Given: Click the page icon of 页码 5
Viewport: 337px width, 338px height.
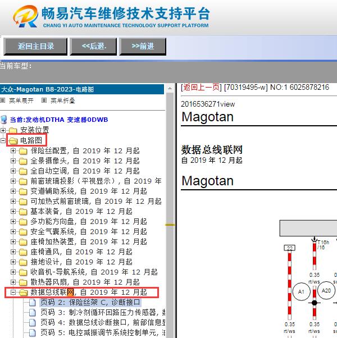Looking at the screenshot, I should pyautogui.click(x=33, y=332).
